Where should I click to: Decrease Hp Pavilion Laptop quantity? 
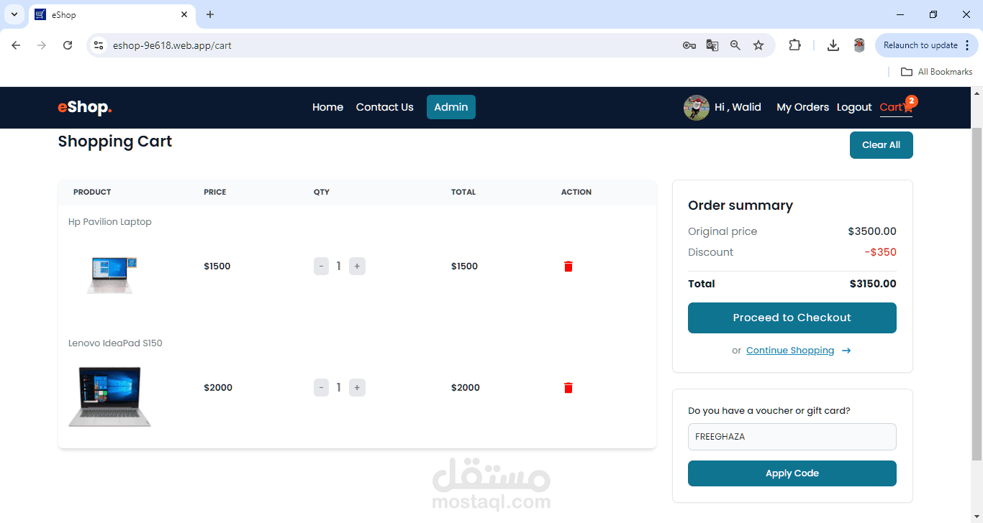pos(321,267)
